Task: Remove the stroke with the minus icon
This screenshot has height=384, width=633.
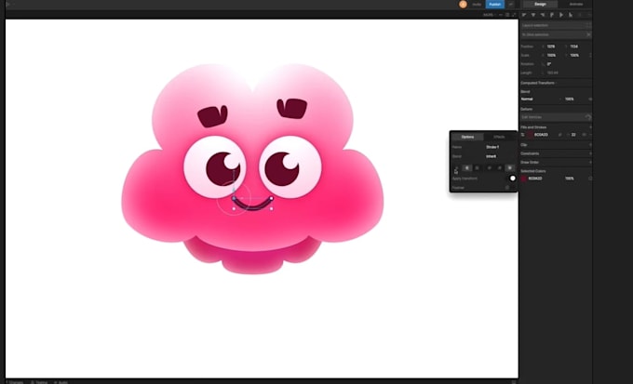Action: 590,135
